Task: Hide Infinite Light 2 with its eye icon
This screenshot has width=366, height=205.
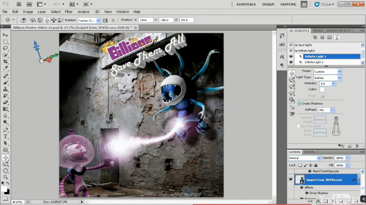Action: 291,62
